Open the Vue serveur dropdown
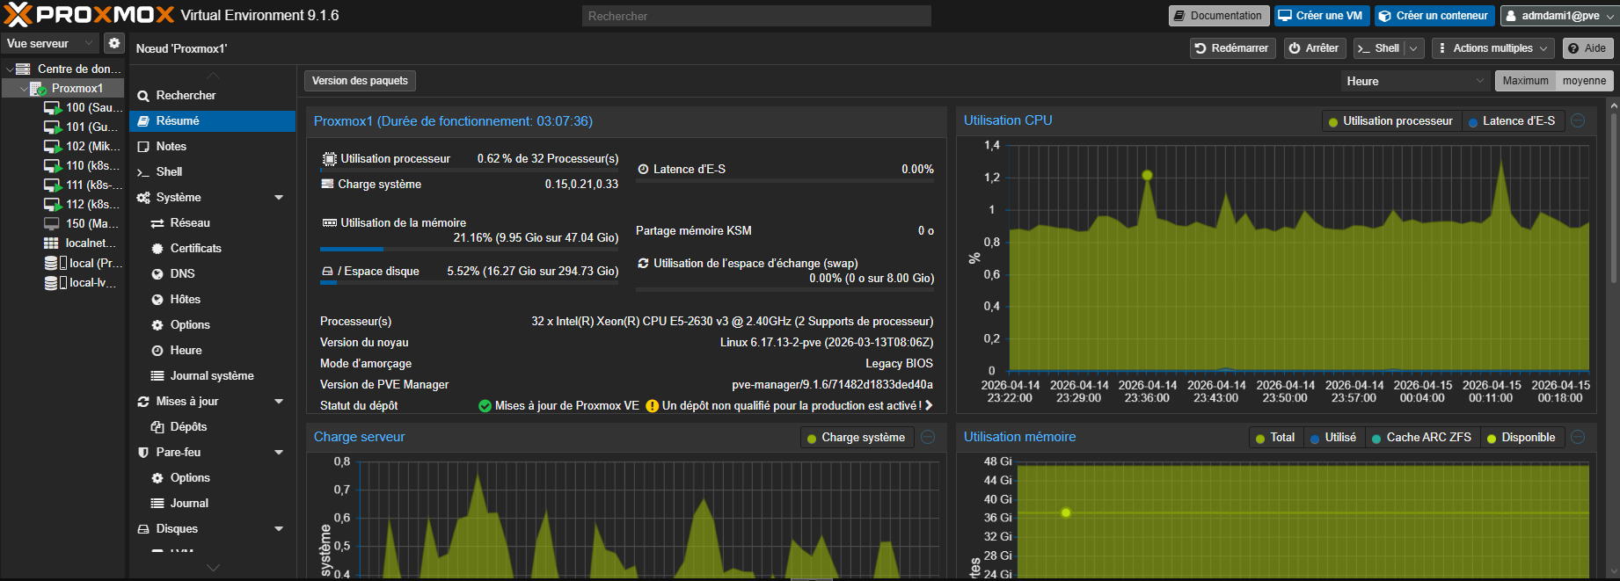This screenshot has width=1620, height=581. pyautogui.click(x=49, y=43)
